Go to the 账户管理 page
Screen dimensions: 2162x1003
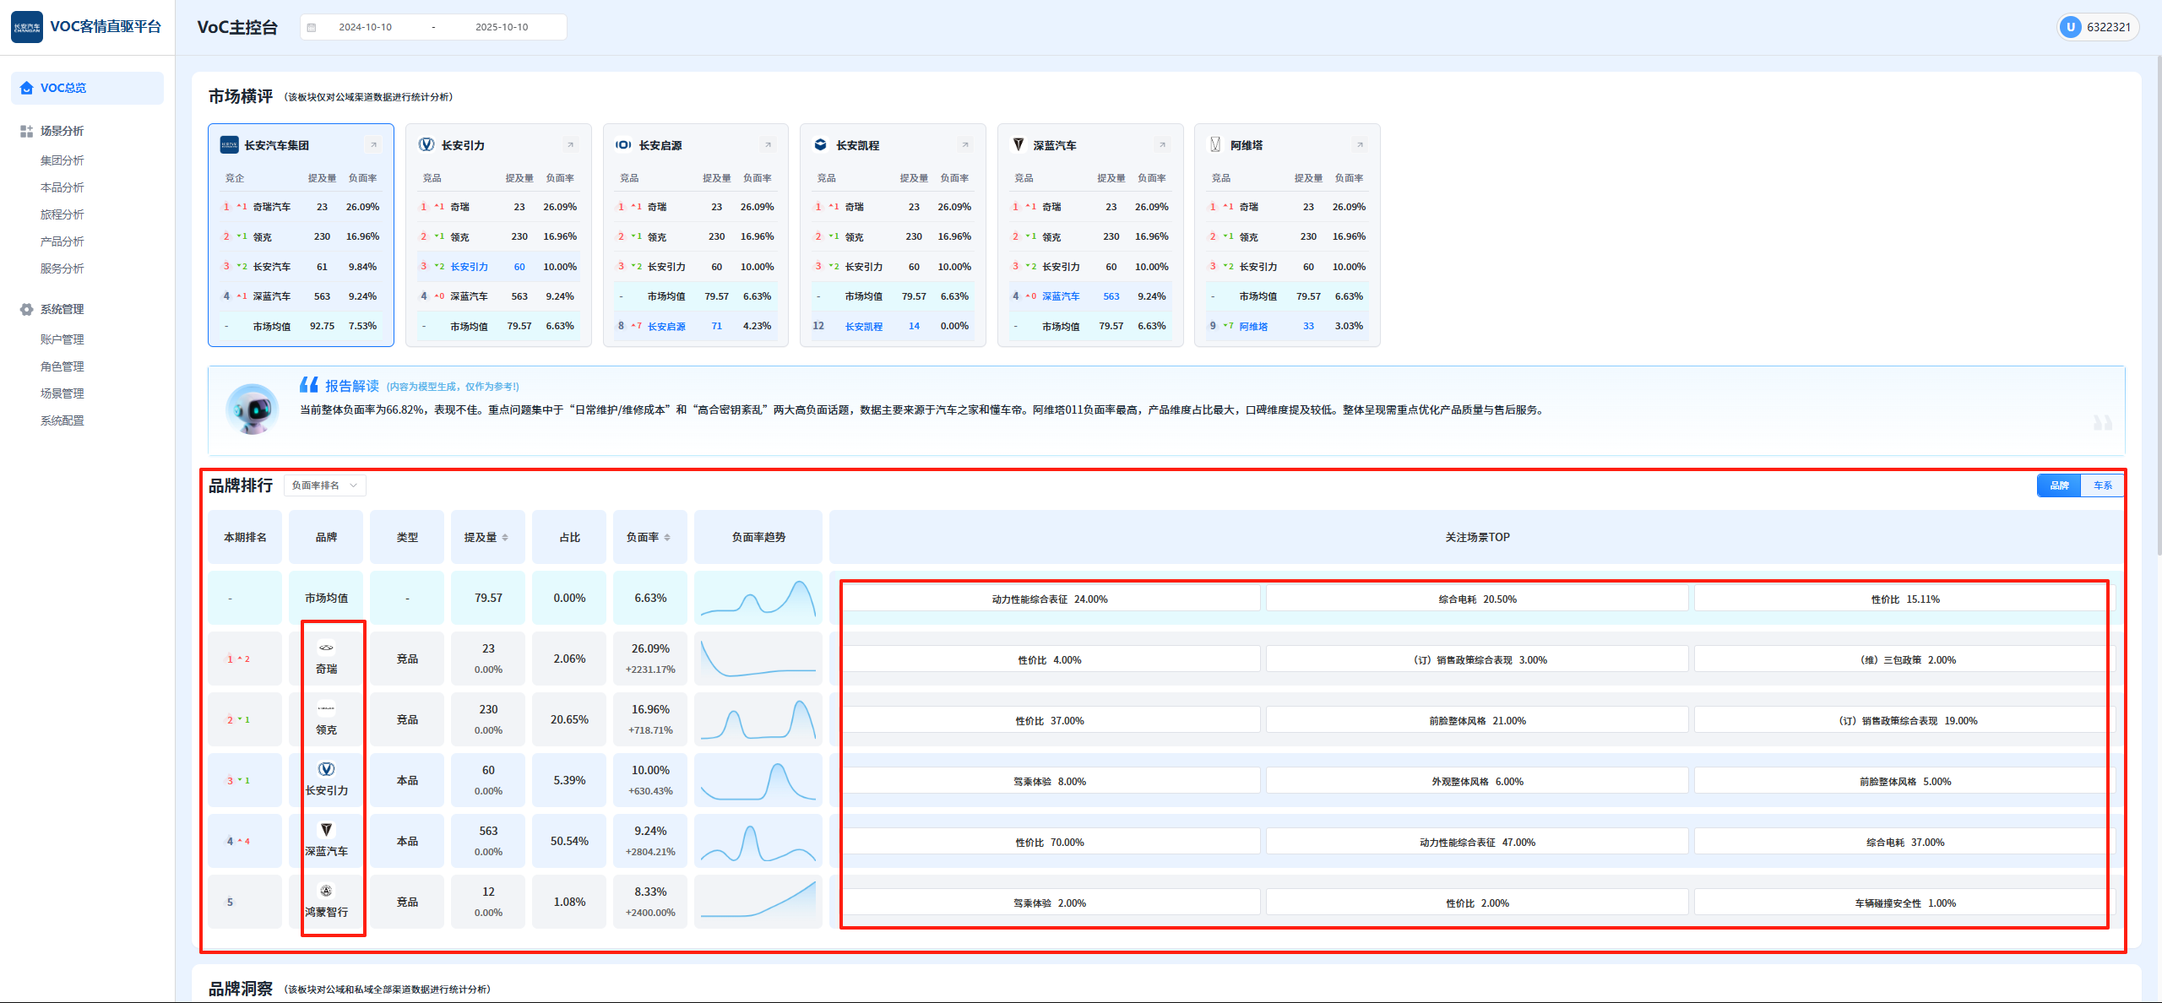[x=62, y=339]
